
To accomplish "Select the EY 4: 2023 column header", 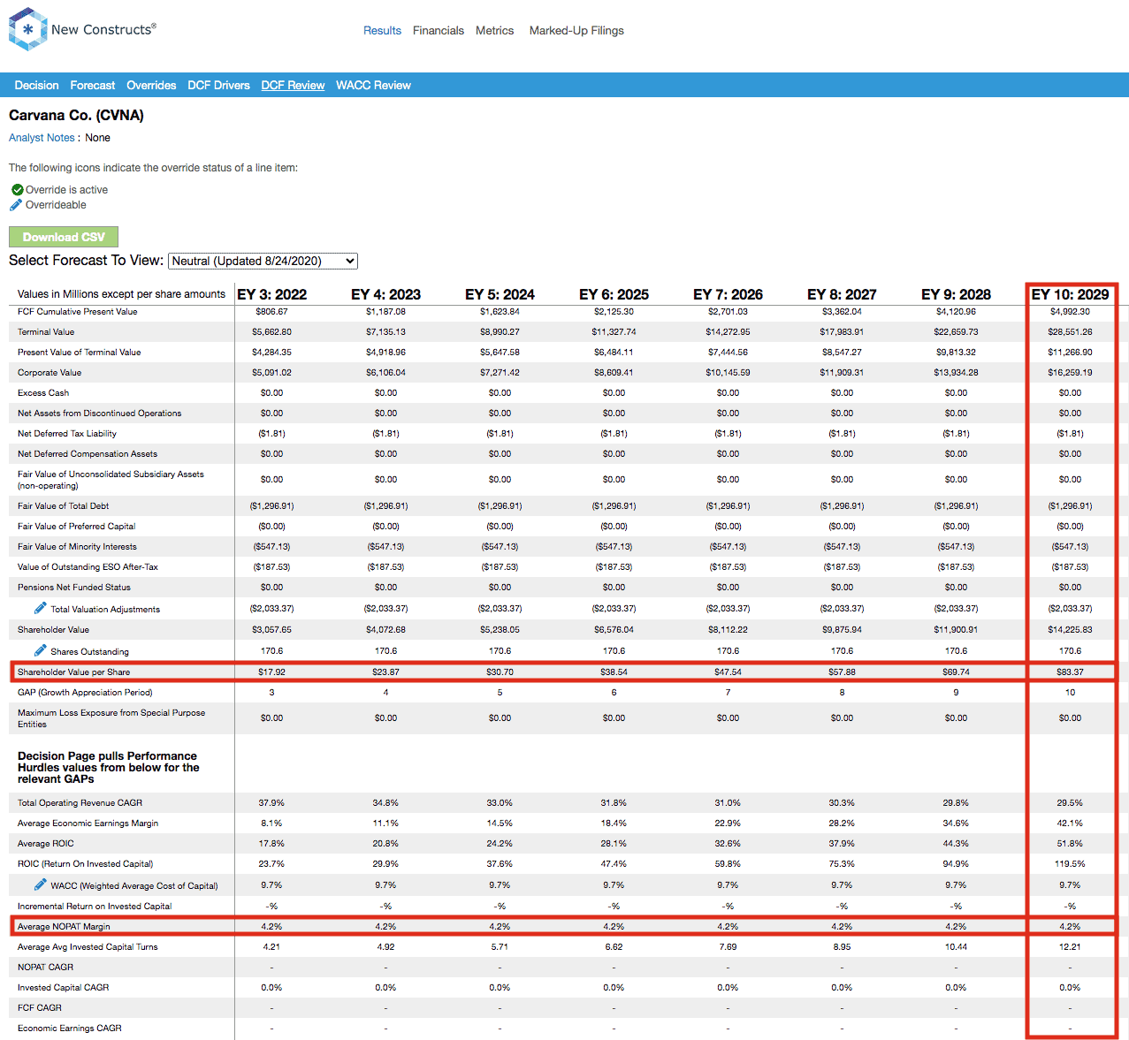I will coord(385,294).
